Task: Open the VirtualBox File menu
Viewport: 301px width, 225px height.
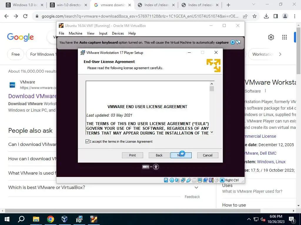Action: tap(61, 33)
